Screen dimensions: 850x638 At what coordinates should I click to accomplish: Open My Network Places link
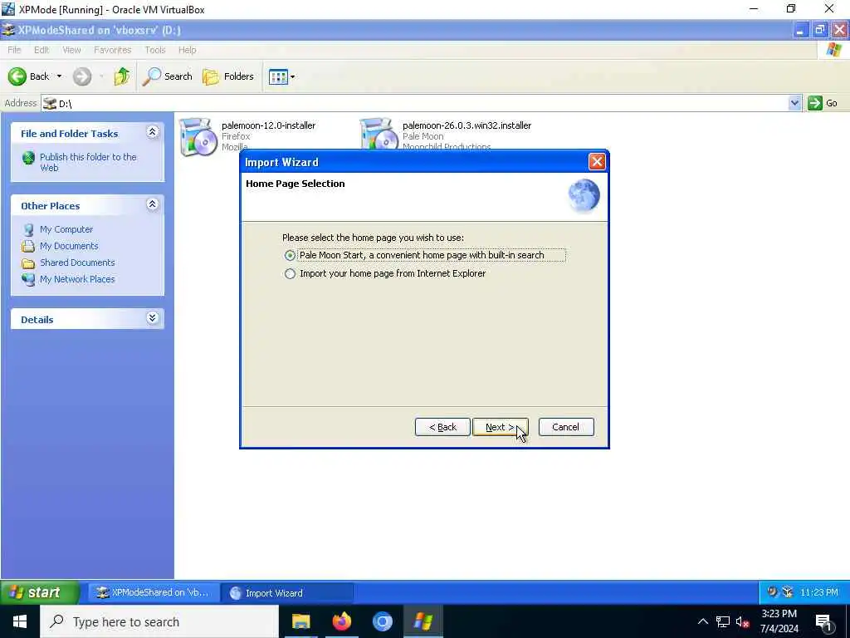(x=77, y=279)
